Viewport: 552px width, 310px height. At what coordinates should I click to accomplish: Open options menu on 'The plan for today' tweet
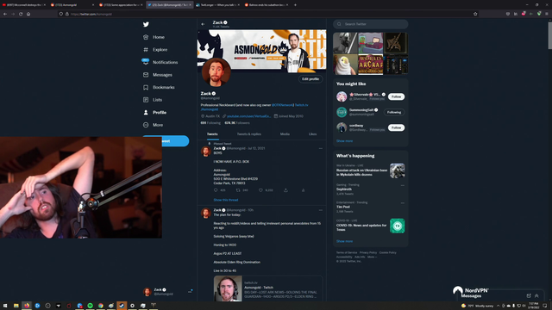tap(320, 210)
